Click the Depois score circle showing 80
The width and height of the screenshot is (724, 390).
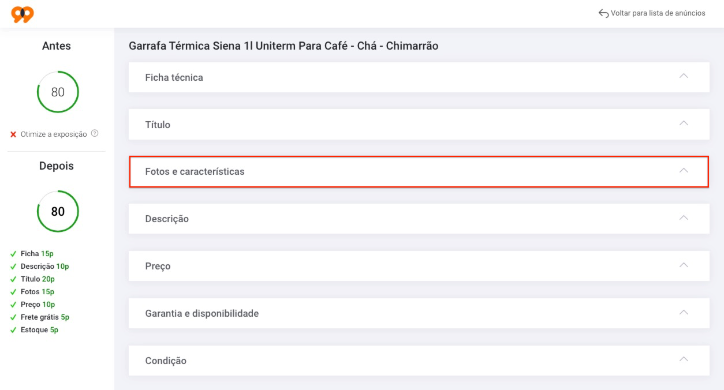tap(58, 211)
